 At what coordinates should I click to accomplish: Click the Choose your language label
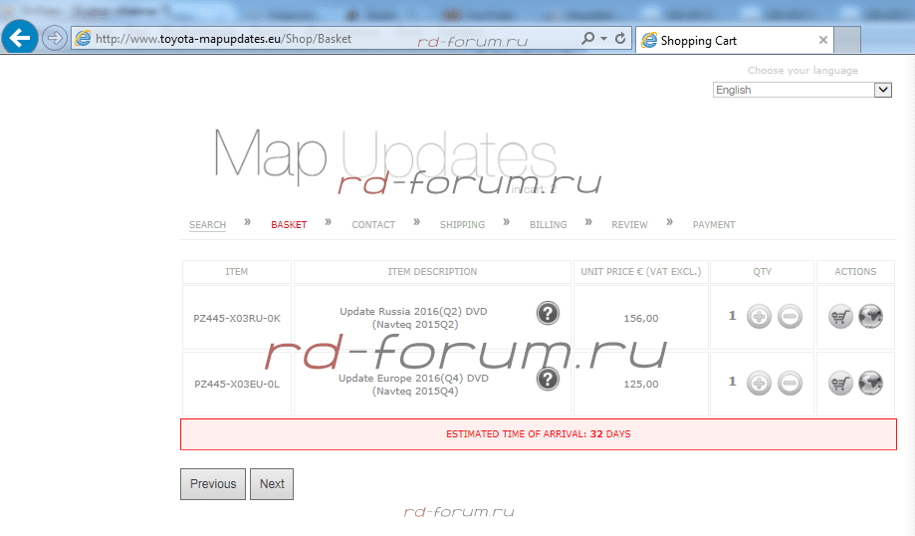(802, 70)
